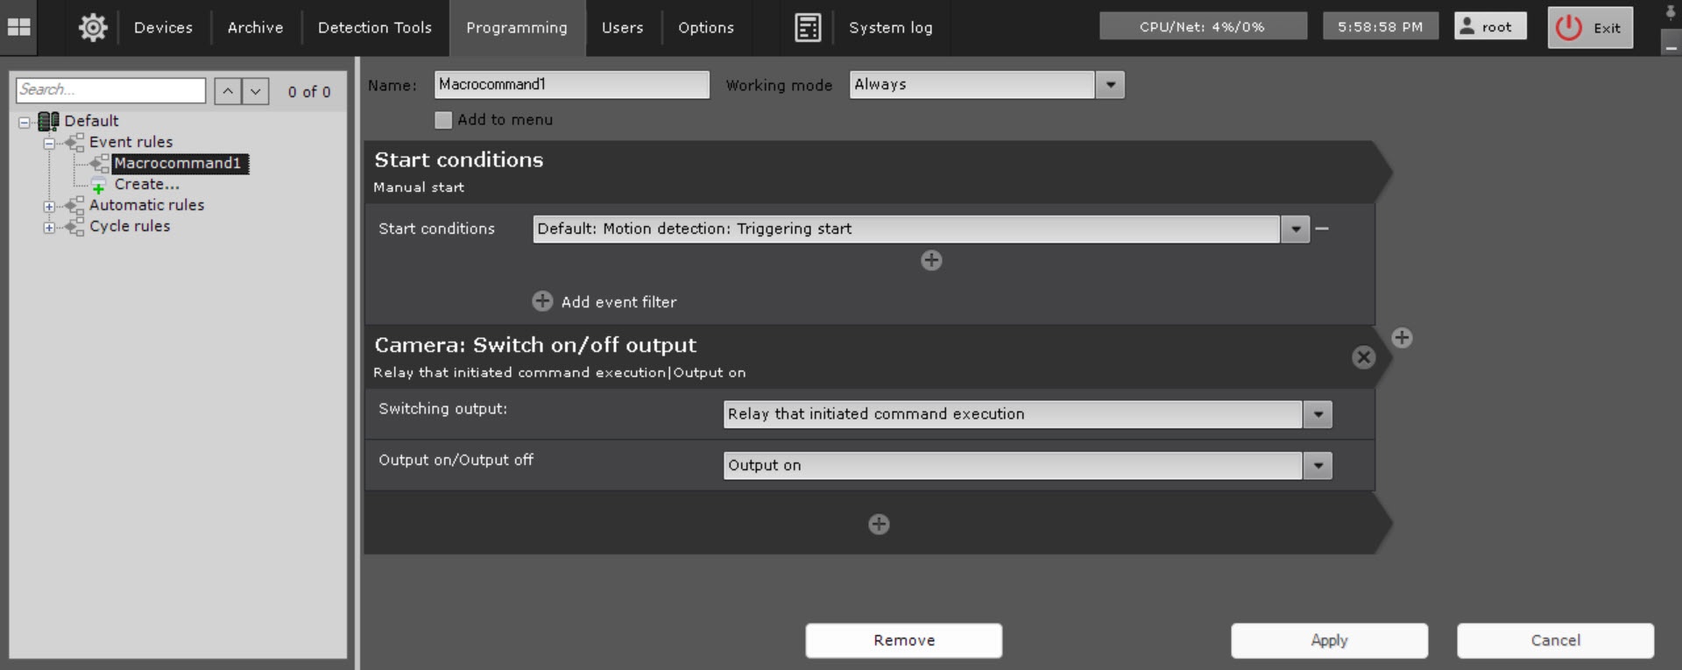The height and width of the screenshot is (670, 1682).
Task: Open the layouts grid icon
Action: click(x=18, y=27)
